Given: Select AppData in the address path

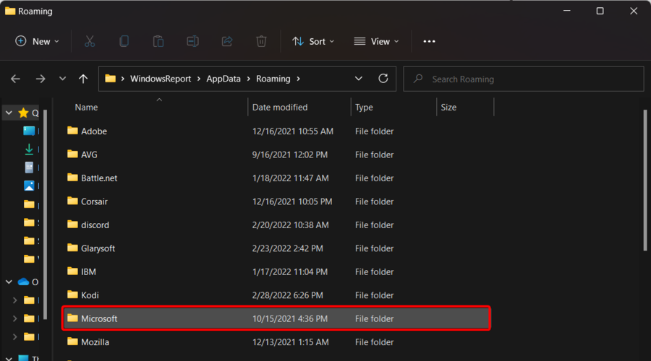Looking at the screenshot, I should 224,79.
